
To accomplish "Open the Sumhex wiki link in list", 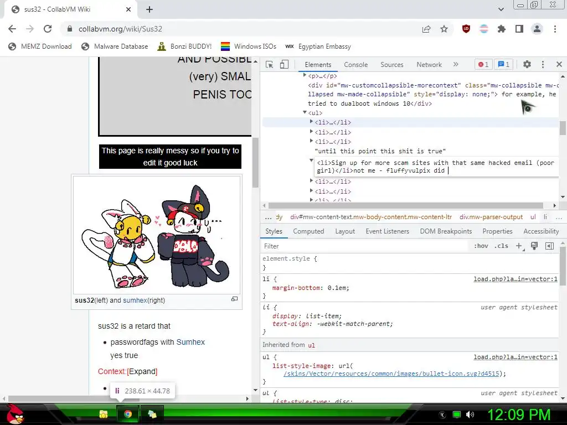I will point(190,342).
